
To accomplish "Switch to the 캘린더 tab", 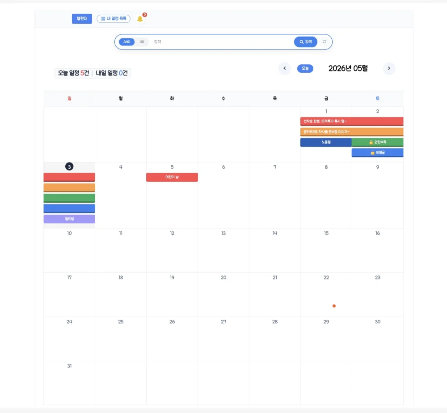I will click(82, 19).
